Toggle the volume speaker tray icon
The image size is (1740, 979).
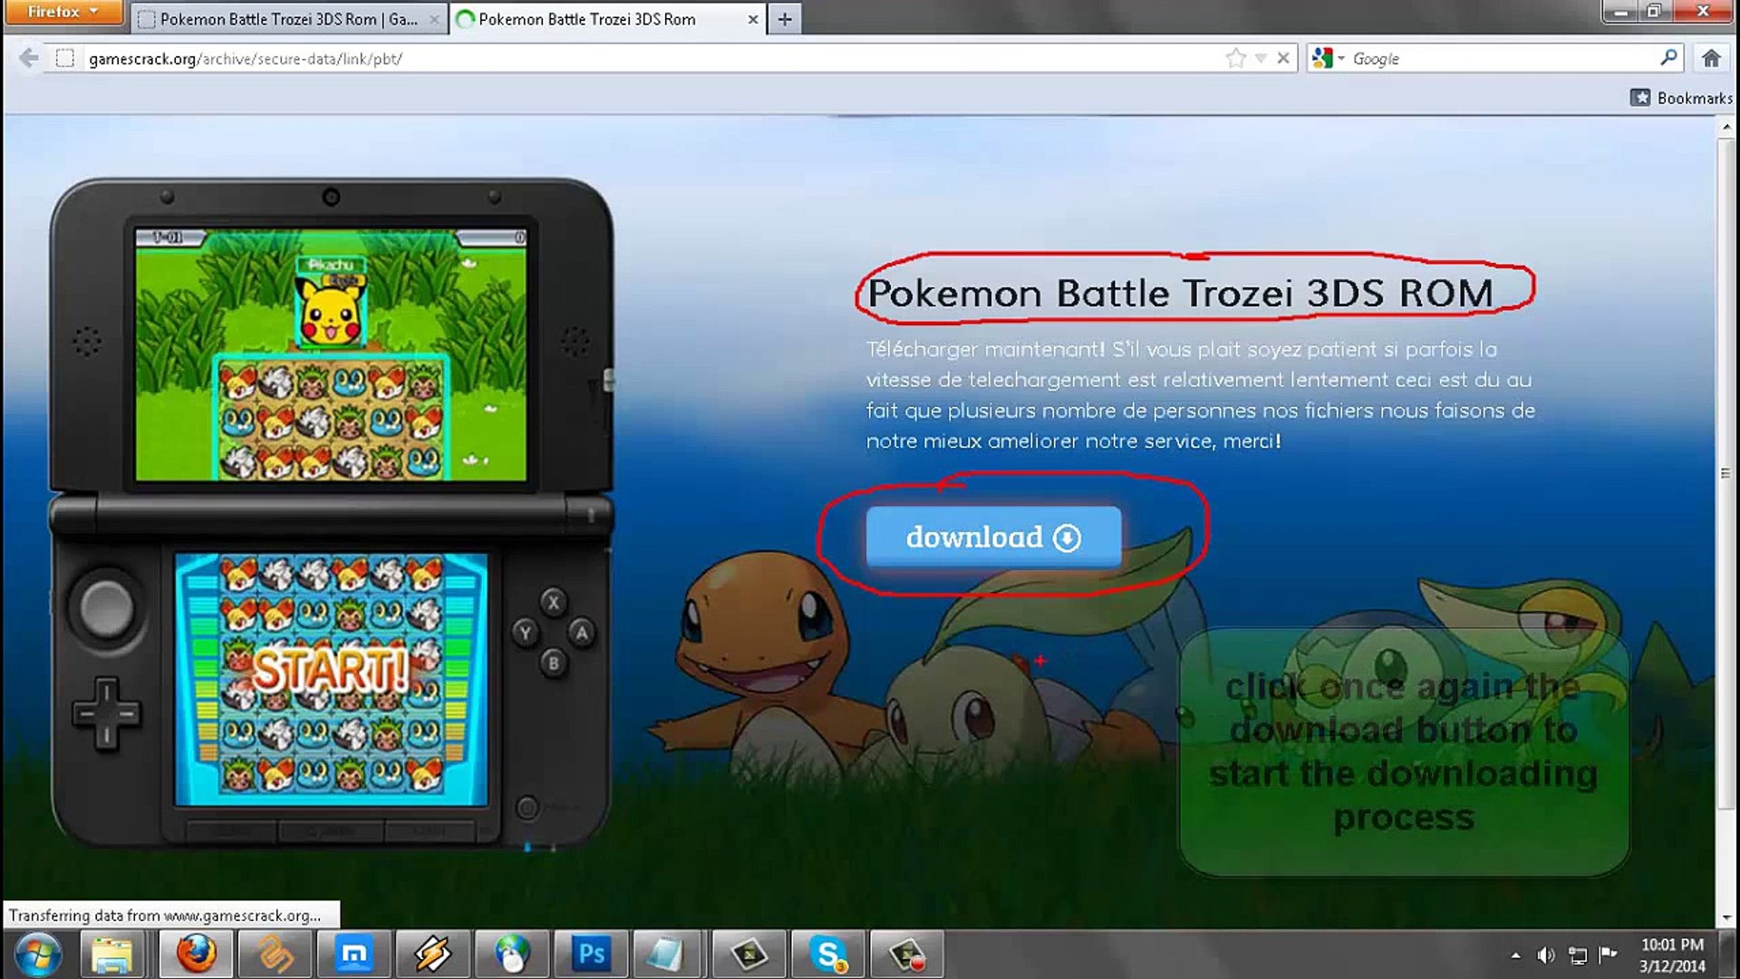click(1545, 955)
